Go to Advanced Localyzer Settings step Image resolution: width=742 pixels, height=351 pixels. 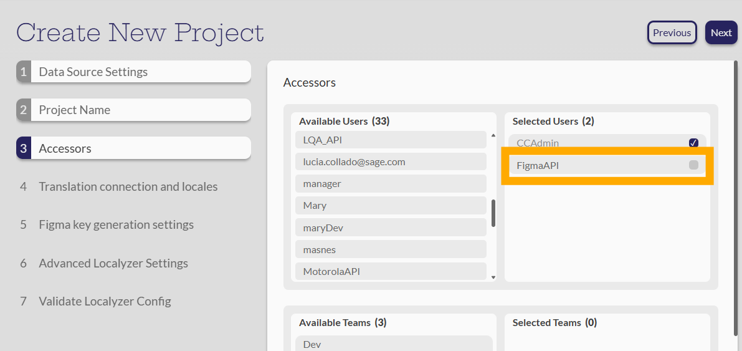[113, 263]
